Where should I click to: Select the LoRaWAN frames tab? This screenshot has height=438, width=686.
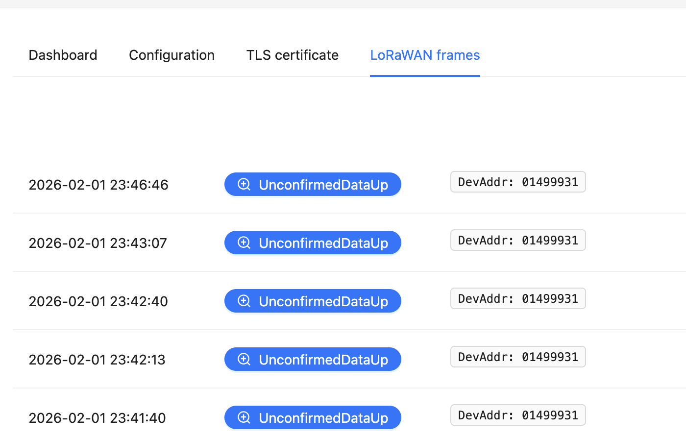click(425, 55)
